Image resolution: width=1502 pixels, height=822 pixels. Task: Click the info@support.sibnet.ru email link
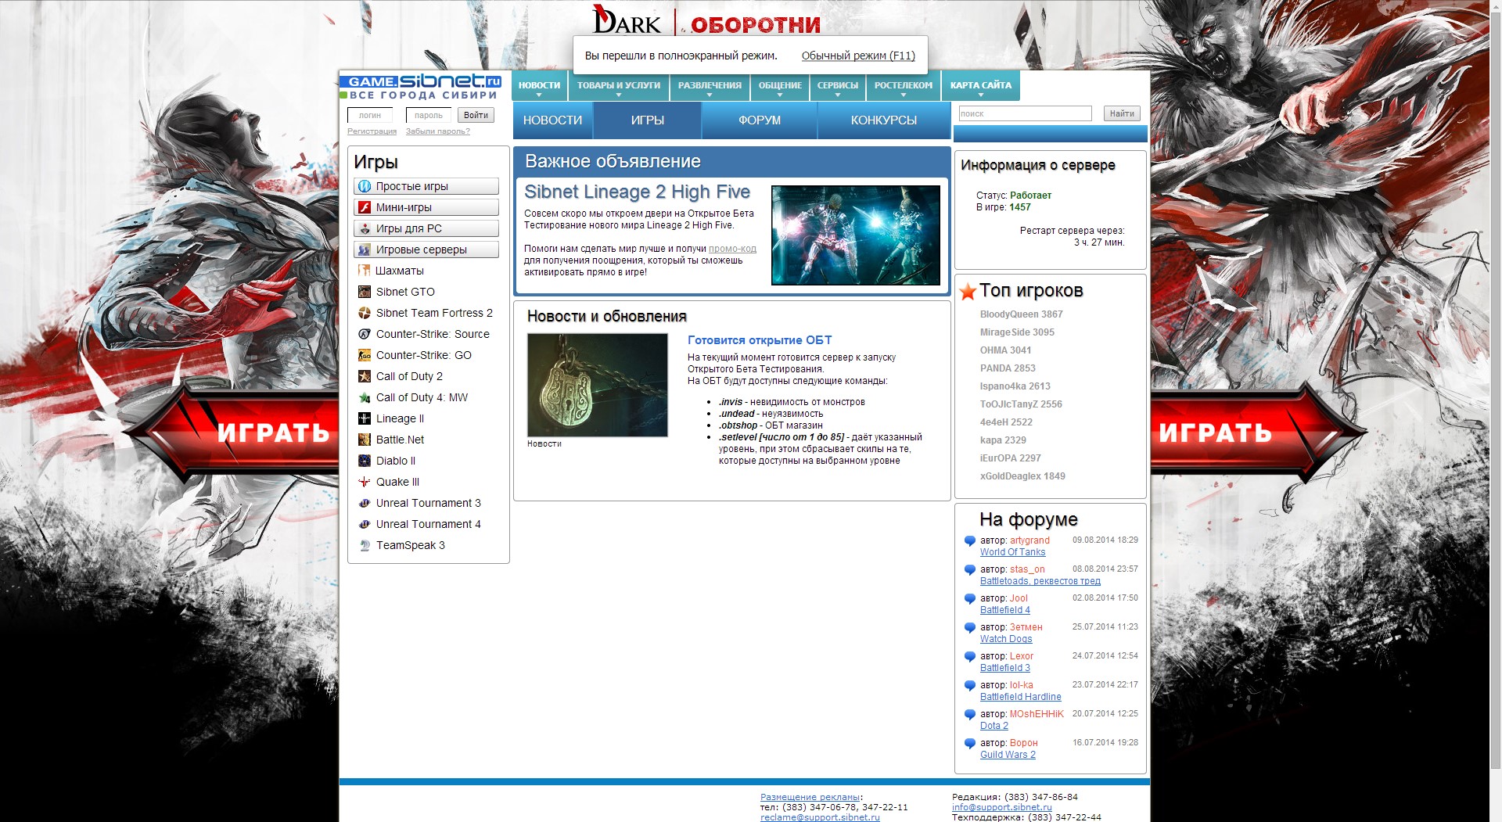(x=1001, y=807)
